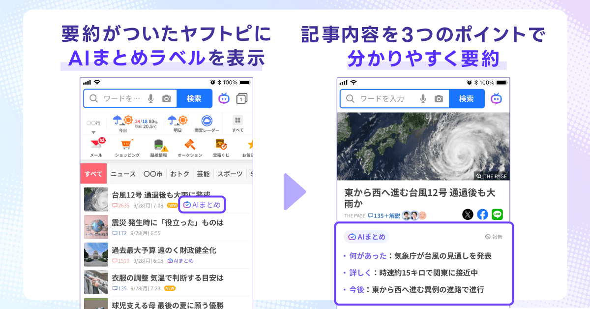Expand the ○○市 location dropdown arrow
The height and width of the screenshot is (309, 590).
(93, 132)
